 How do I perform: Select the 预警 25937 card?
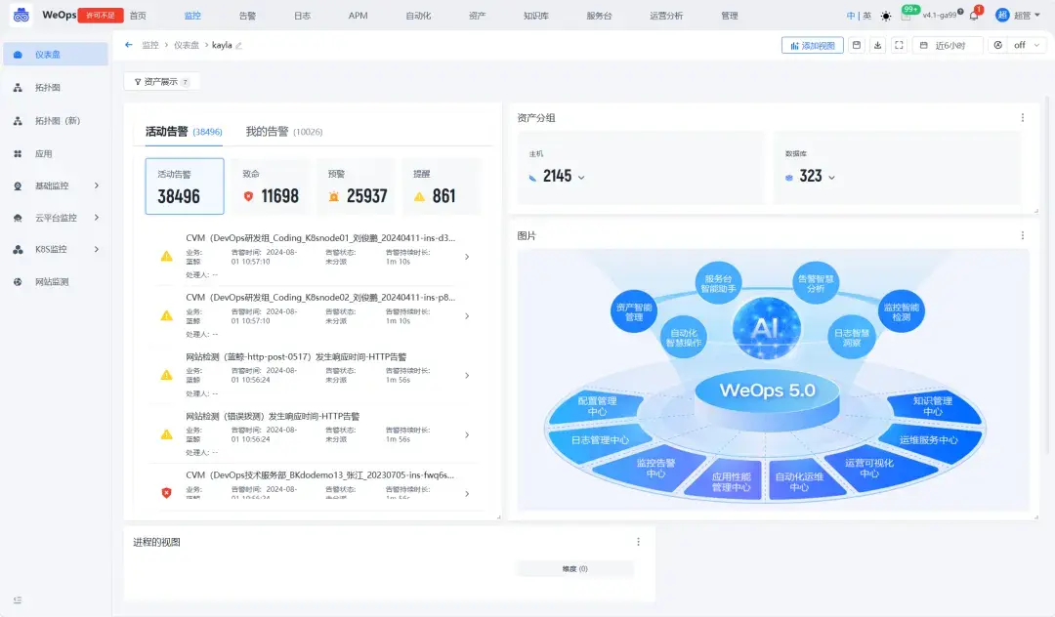356,186
